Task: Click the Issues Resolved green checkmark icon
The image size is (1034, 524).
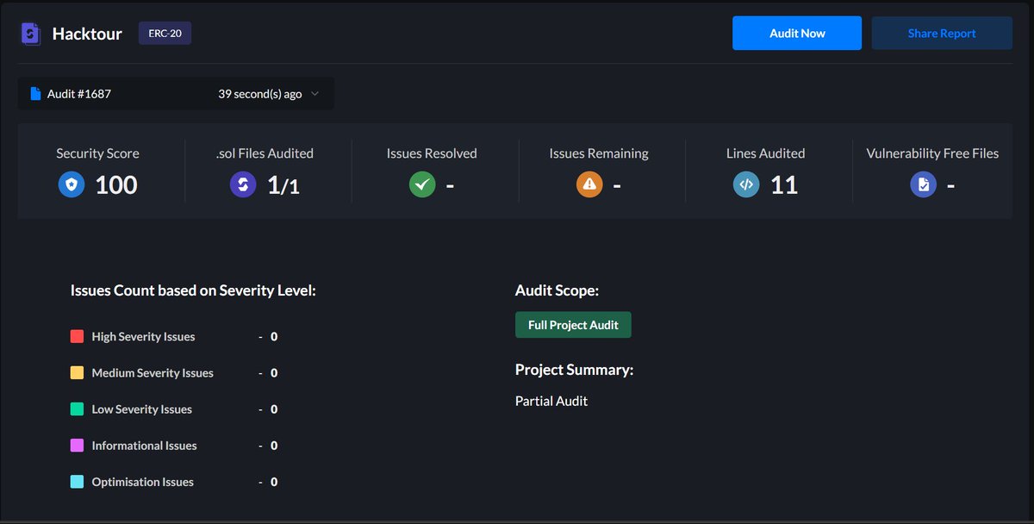Action: pos(422,184)
